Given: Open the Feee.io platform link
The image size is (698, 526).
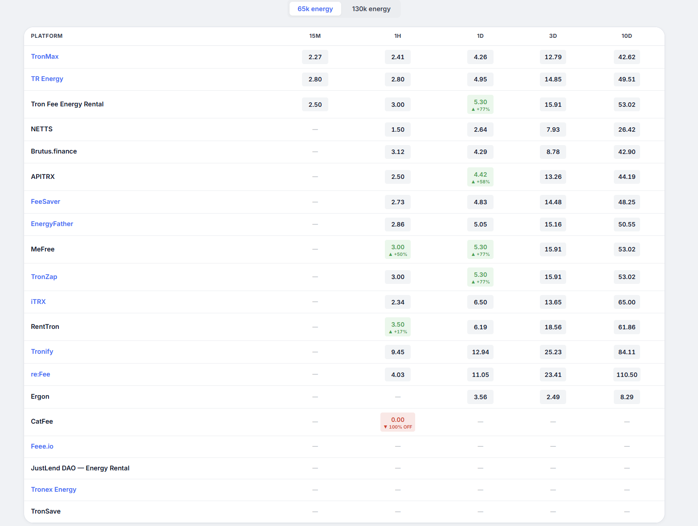Looking at the screenshot, I should coord(42,446).
